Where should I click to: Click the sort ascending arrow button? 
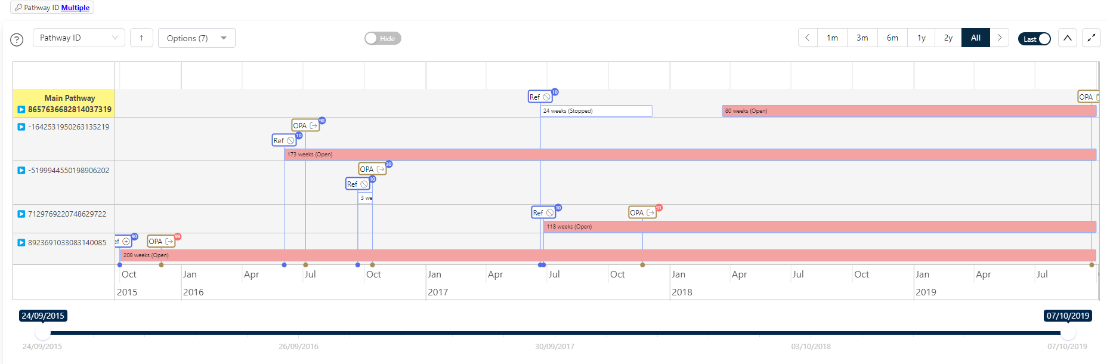pyautogui.click(x=141, y=38)
